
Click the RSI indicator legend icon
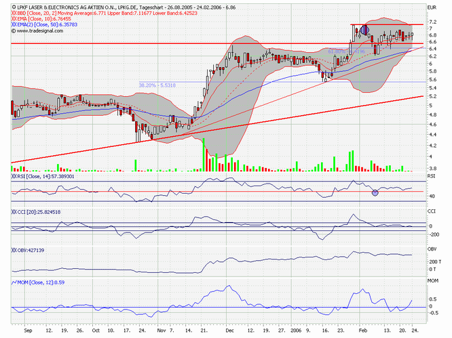point(14,176)
